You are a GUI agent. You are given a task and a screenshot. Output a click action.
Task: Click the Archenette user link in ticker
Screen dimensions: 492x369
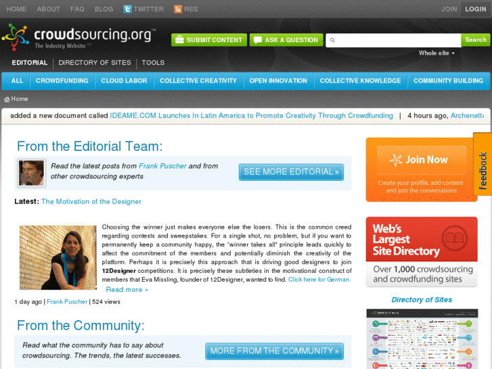click(x=467, y=116)
